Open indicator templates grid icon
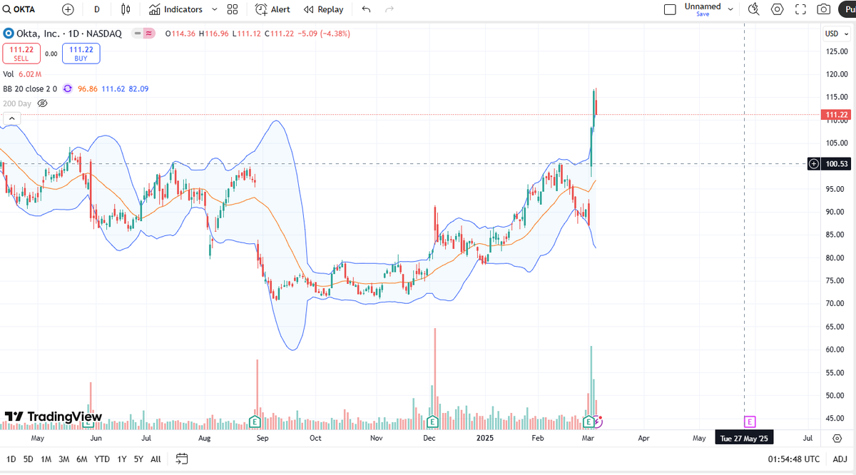This screenshot has height=475, width=856. click(x=233, y=9)
